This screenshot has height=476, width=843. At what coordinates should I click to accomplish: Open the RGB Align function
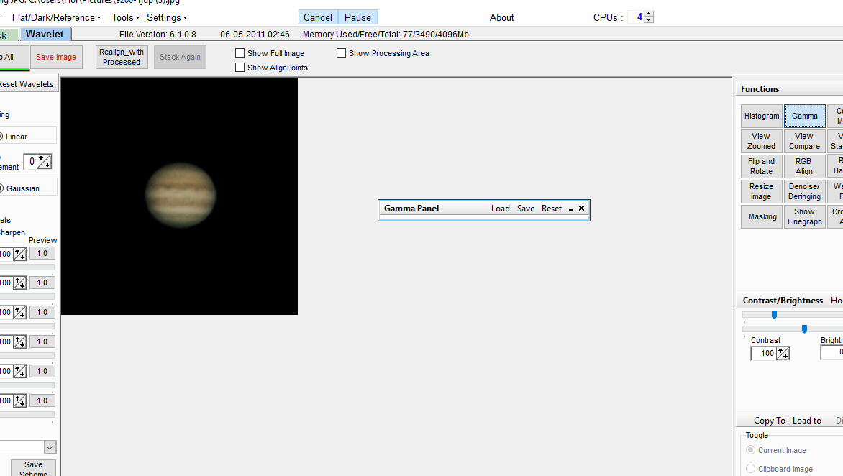pyautogui.click(x=804, y=166)
